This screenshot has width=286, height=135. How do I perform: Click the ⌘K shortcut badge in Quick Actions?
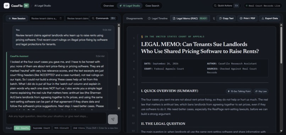coord(236,6)
